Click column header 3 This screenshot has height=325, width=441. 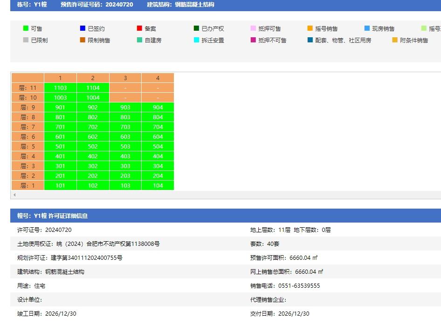click(125, 78)
